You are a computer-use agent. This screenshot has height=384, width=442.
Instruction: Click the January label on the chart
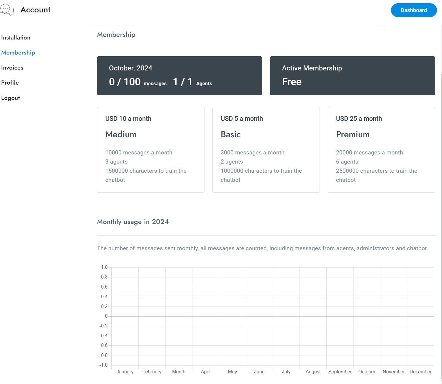tap(125, 372)
